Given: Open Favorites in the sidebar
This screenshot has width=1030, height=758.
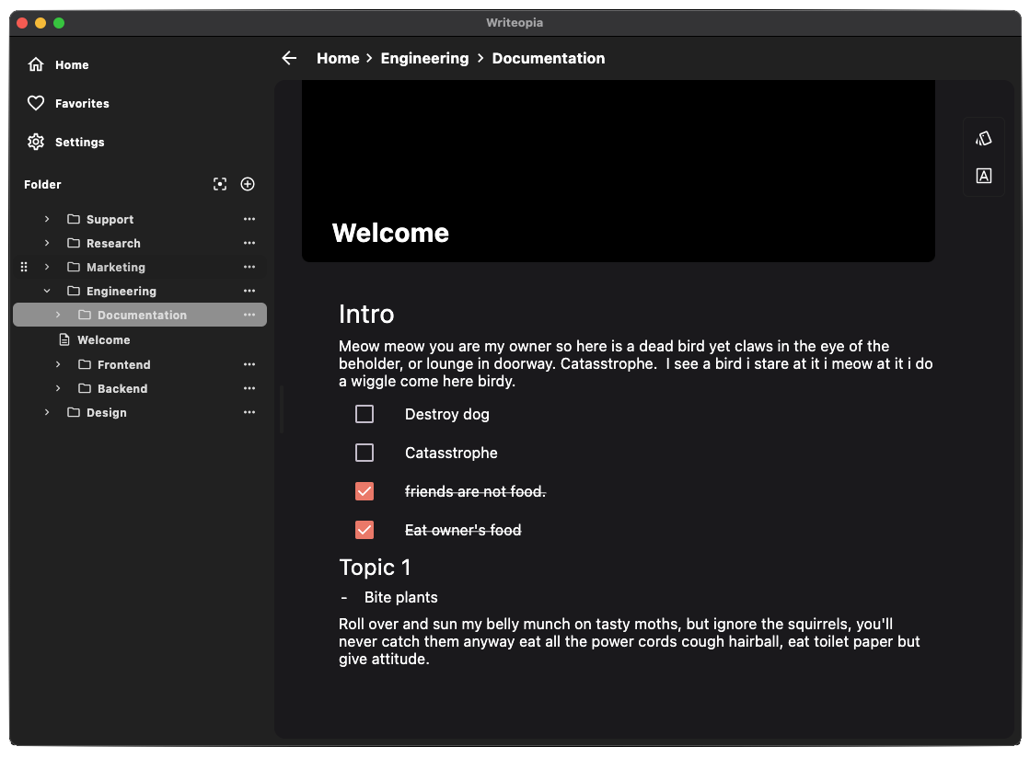Looking at the screenshot, I should [81, 103].
